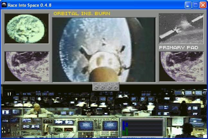Viewport: 208px width, 139px height.
Task: Click the Race Into Space title bar icon
Action: tap(4, 5)
